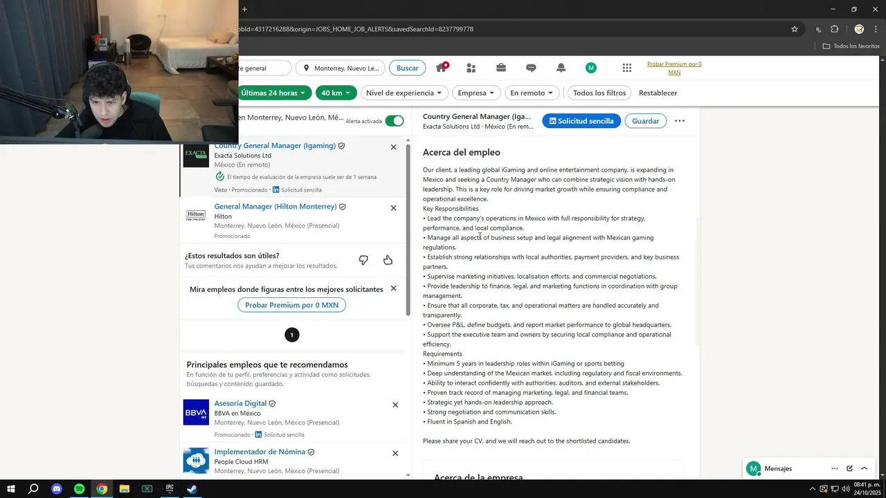Image resolution: width=886 pixels, height=498 pixels.
Task: Click the job results list scrollbar
Action: click(408, 228)
